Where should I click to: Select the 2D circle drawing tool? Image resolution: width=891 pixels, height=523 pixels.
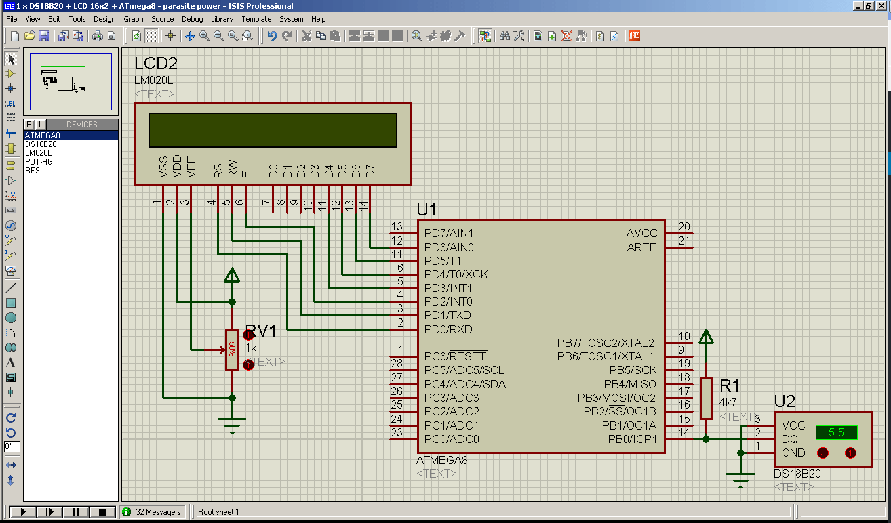[11, 318]
